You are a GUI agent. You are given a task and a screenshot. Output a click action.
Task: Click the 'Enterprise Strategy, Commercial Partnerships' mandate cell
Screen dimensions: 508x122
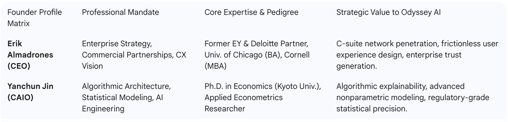pos(134,55)
